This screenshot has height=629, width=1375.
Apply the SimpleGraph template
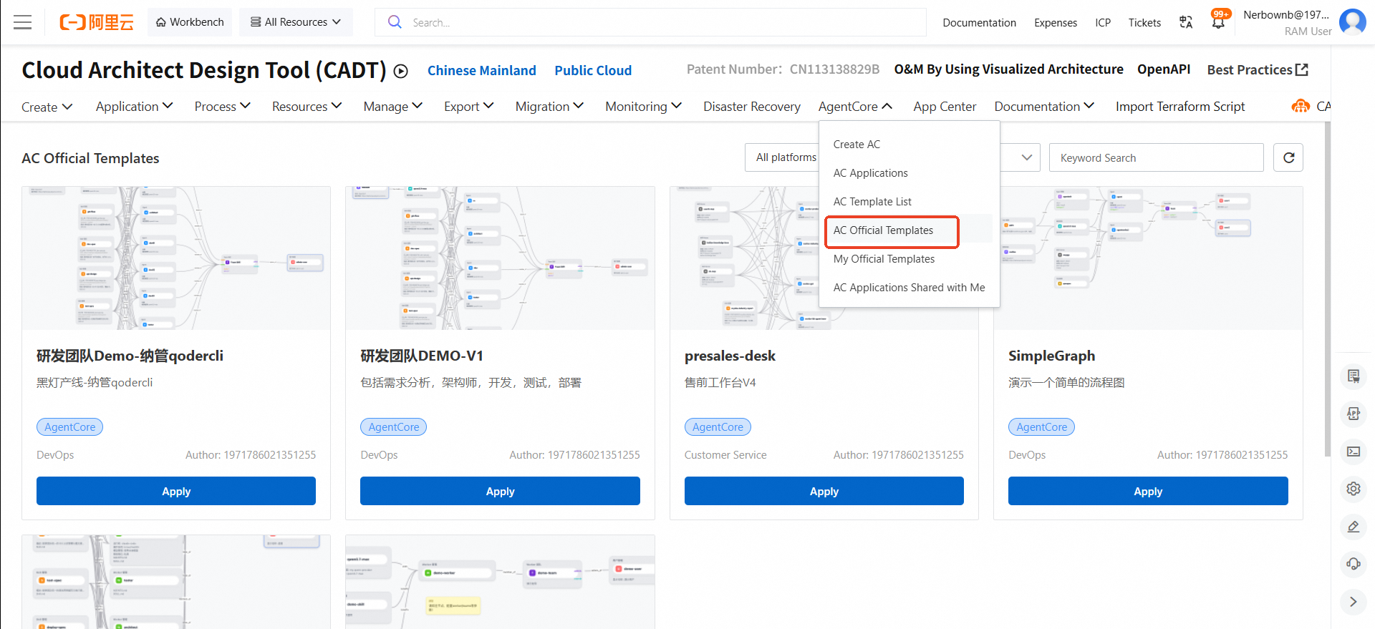click(x=1148, y=491)
